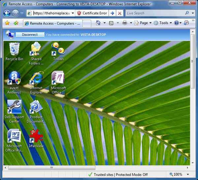Click the zoom magnifier icon in status bar
The image size is (198, 180).
click(171, 174)
